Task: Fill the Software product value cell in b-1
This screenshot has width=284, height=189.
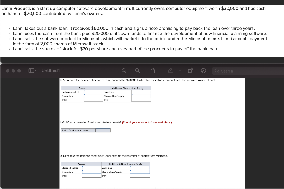Action: pos(93,92)
